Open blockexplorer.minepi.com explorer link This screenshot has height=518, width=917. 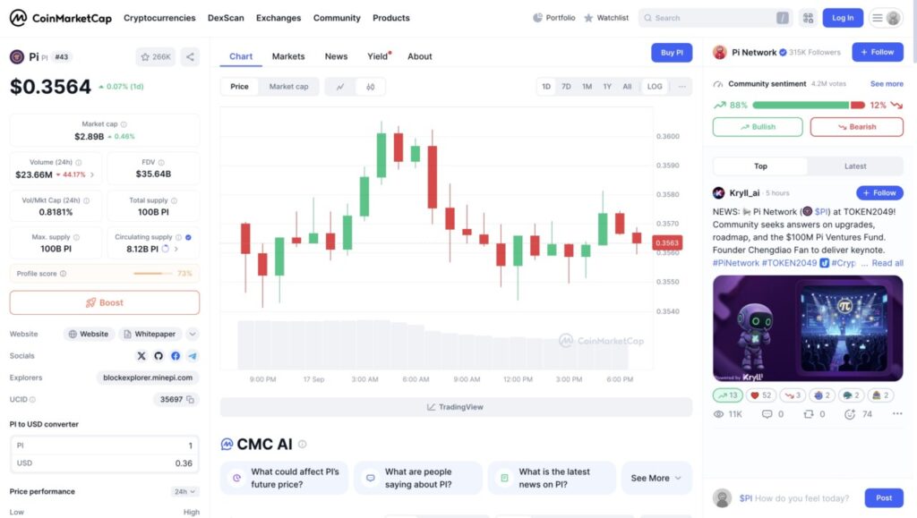148,378
